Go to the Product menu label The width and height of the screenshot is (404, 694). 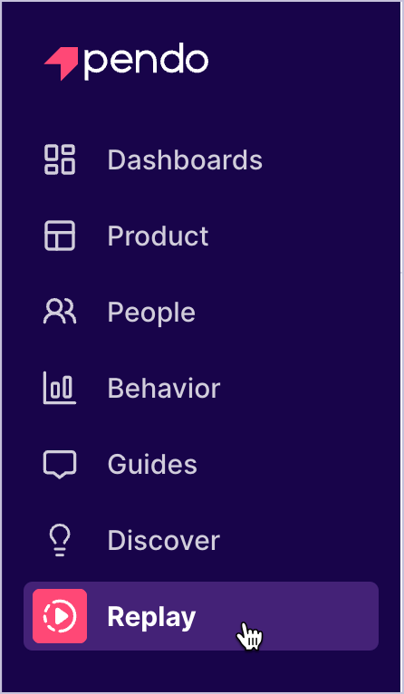click(x=158, y=236)
